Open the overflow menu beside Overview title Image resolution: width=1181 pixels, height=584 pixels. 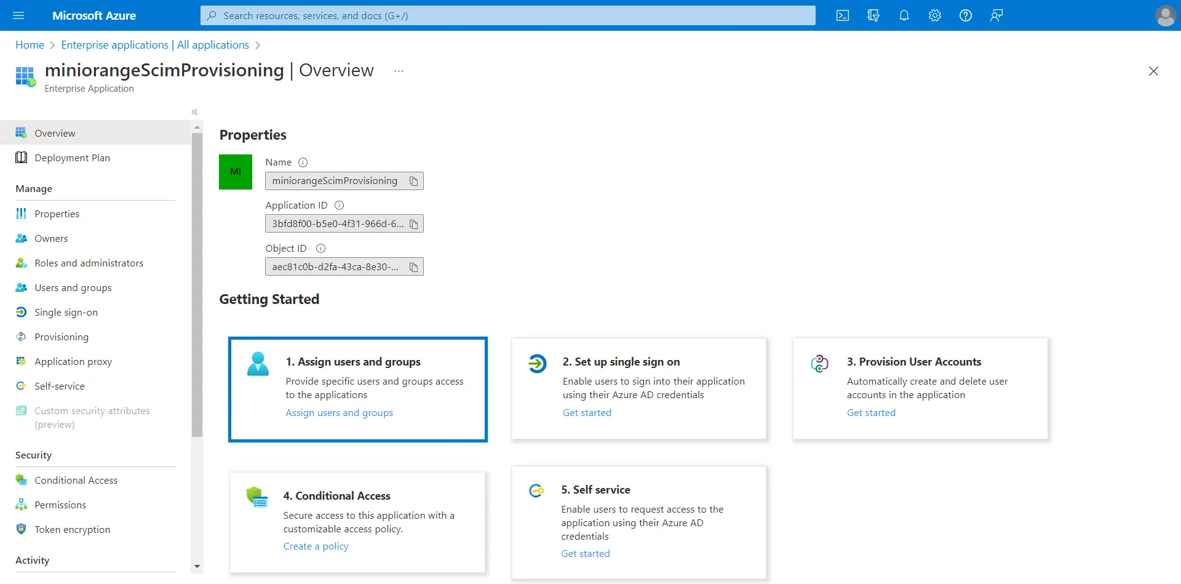click(399, 71)
